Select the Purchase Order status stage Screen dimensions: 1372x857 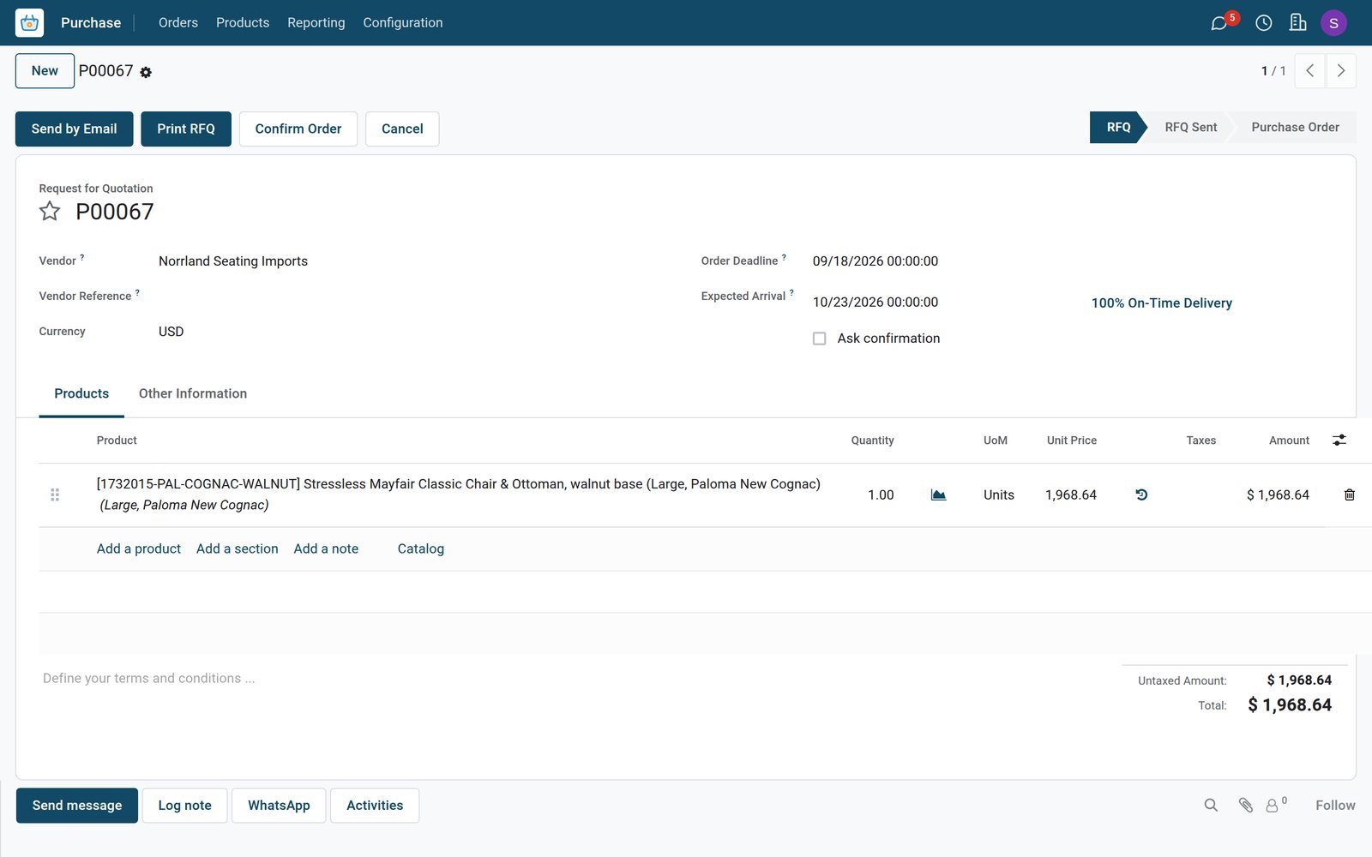(x=1295, y=127)
